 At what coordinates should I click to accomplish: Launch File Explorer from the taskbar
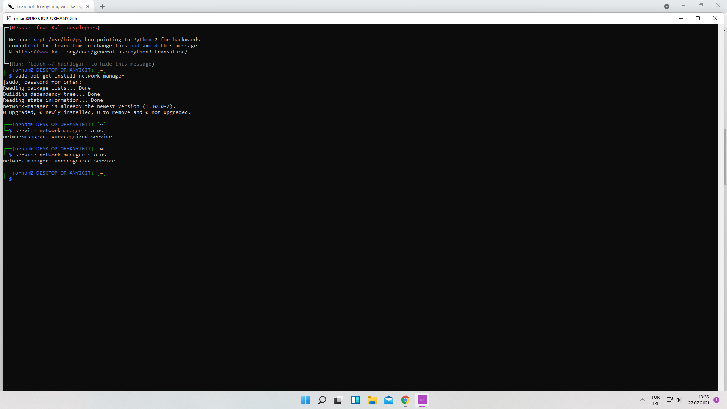click(x=372, y=400)
